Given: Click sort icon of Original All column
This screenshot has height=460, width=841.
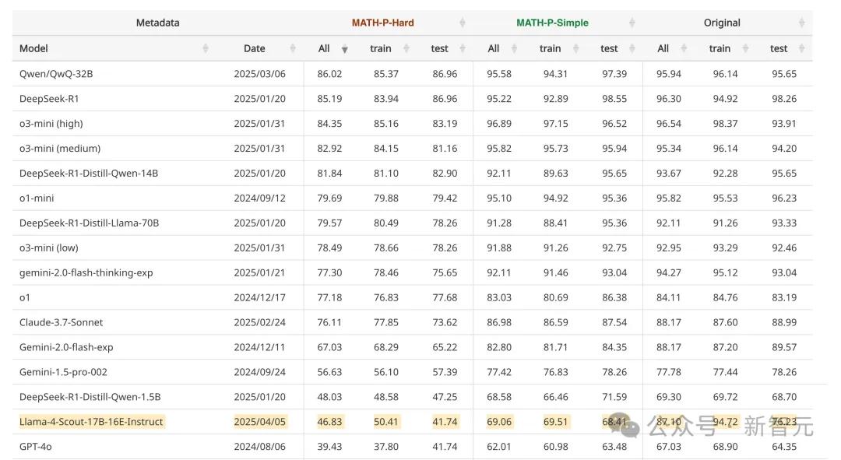Looking at the screenshot, I should pyautogui.click(x=684, y=48).
